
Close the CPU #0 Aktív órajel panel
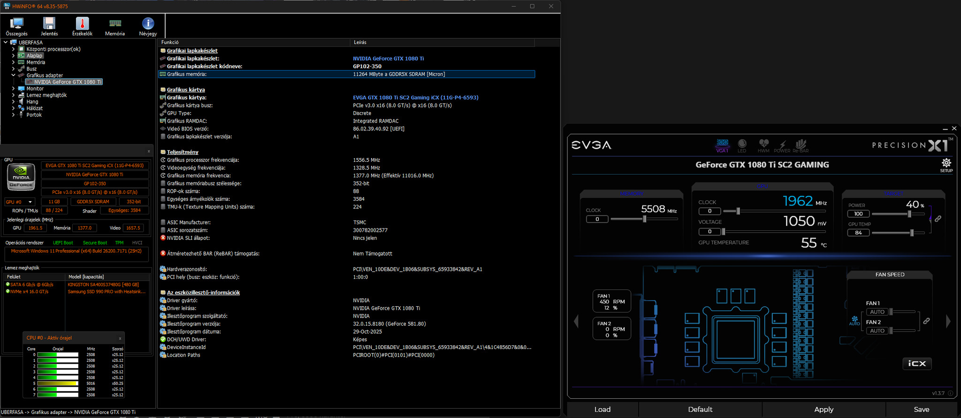point(120,338)
